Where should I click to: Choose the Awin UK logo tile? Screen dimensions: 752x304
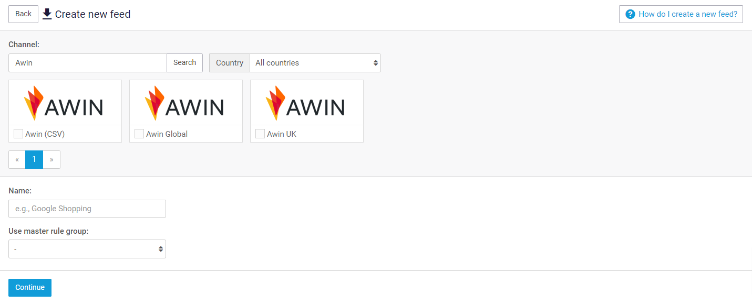tap(307, 103)
